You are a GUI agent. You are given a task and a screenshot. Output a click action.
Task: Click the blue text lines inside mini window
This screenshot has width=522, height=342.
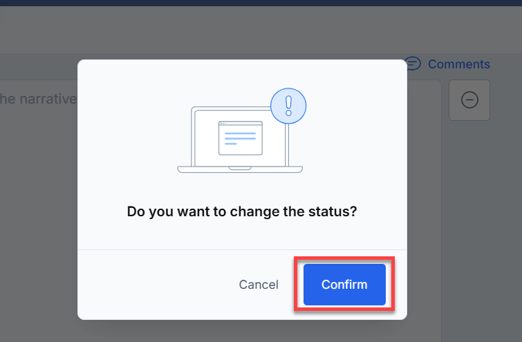pos(240,138)
